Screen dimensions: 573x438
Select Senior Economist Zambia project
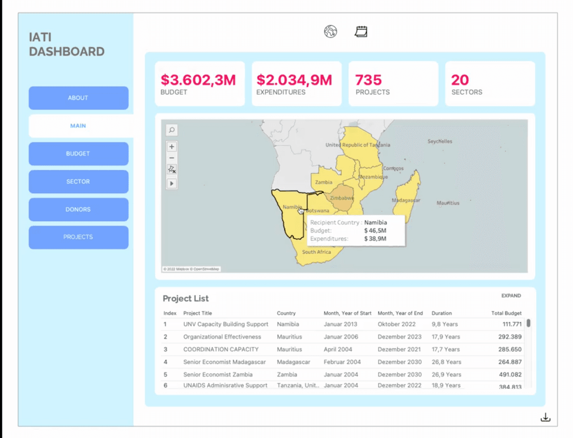[218, 375]
